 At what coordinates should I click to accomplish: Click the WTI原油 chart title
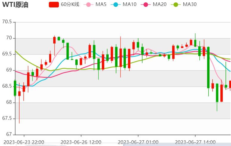[x=15, y=4]
